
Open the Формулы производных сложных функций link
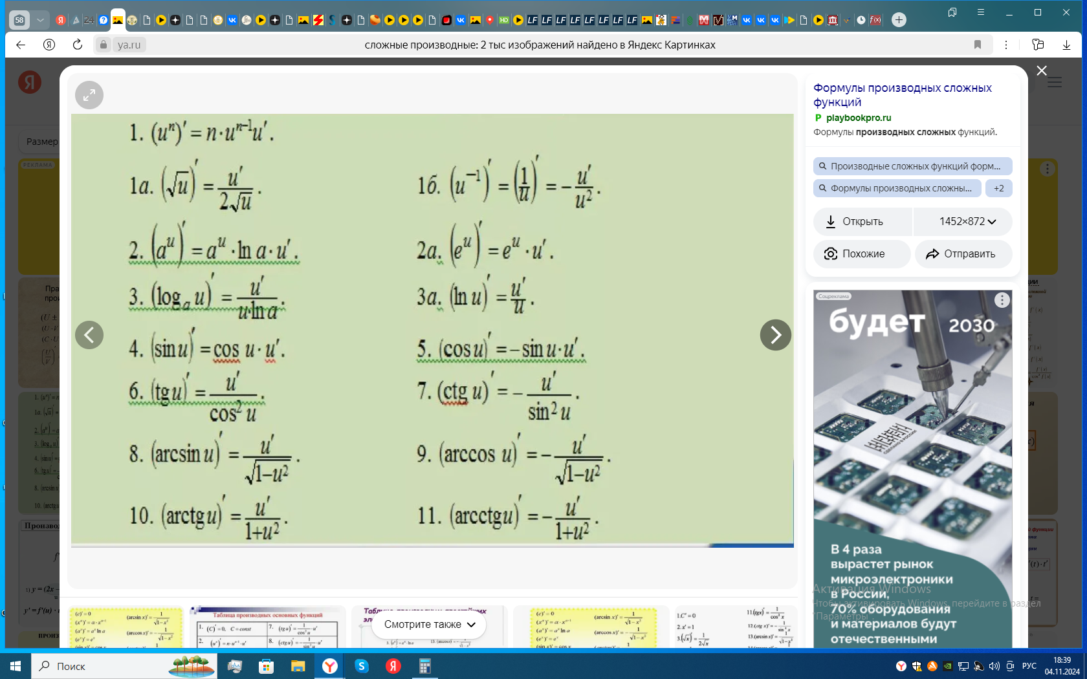[902, 95]
